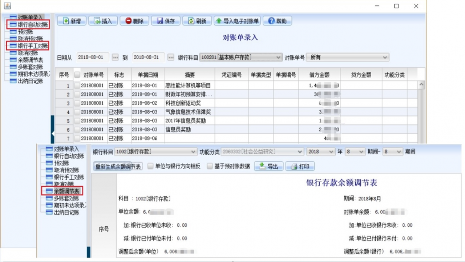Enable the 基于预对账数据 checkbox
Image resolution: width=465 pixels, height=262 pixels.
coord(210,166)
